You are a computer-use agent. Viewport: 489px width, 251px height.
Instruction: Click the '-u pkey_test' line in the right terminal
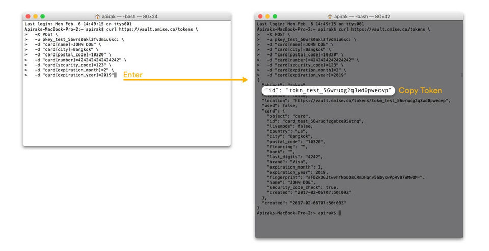tap(307, 40)
